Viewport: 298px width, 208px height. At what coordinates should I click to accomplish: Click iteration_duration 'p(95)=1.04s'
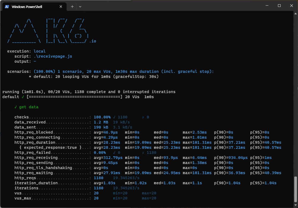coord(263,183)
